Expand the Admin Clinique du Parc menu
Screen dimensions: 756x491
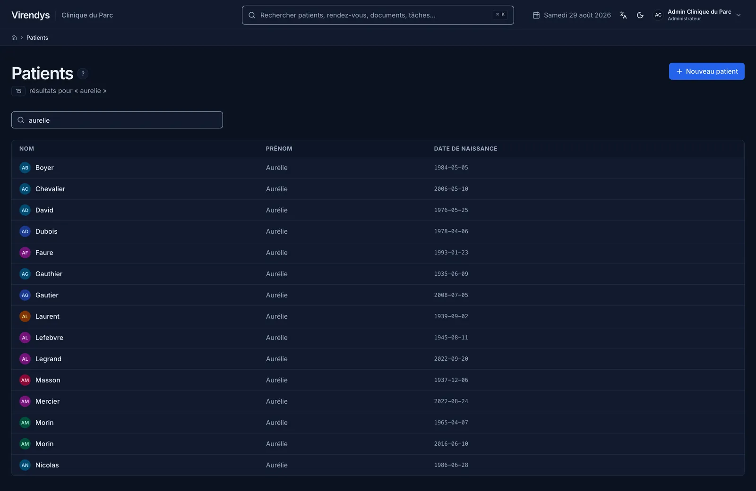(x=739, y=15)
